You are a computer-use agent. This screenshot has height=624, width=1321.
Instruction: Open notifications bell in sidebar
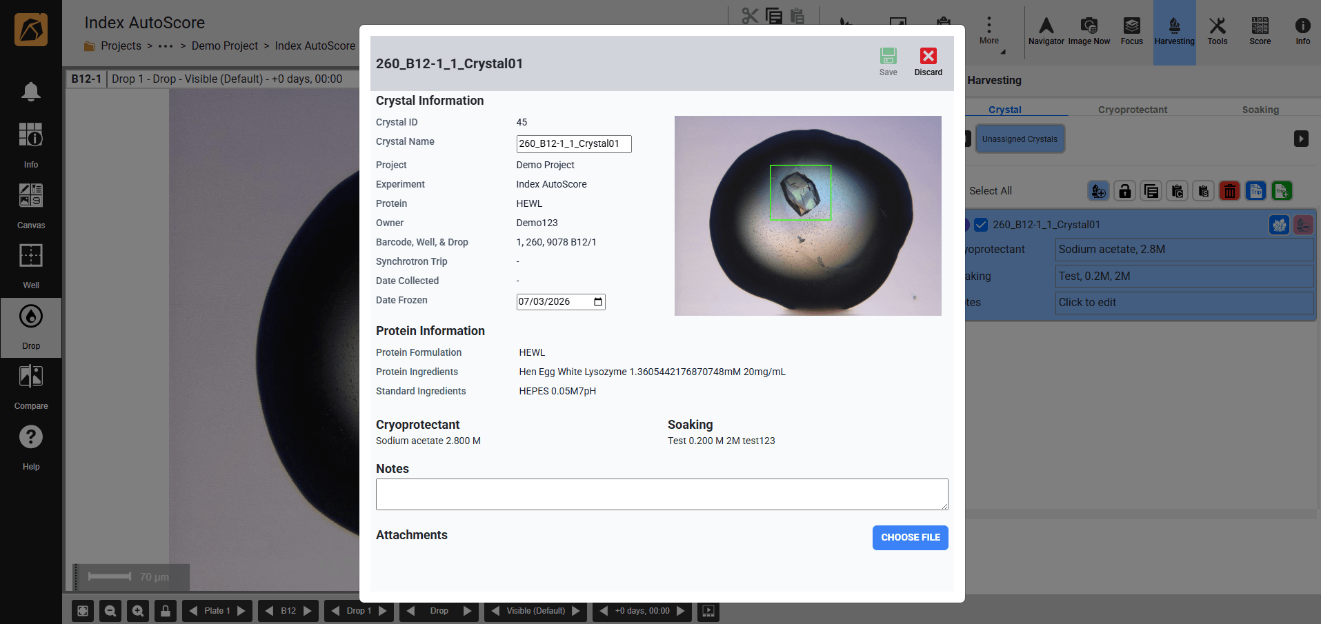(30, 91)
